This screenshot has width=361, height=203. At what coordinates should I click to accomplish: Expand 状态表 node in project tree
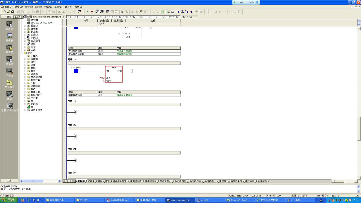(25, 32)
